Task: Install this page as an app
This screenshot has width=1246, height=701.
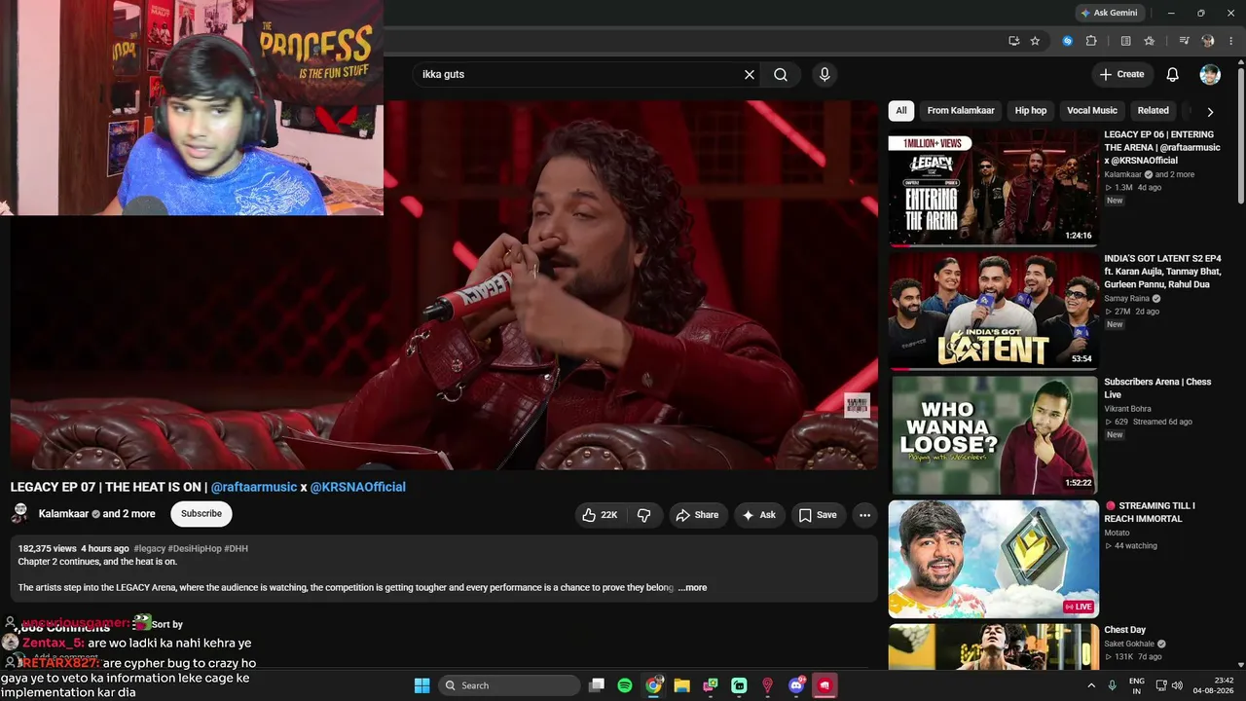Action: coord(1014,41)
